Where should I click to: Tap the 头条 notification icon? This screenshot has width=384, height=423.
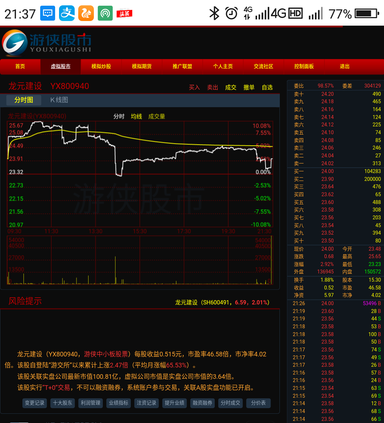point(124,14)
